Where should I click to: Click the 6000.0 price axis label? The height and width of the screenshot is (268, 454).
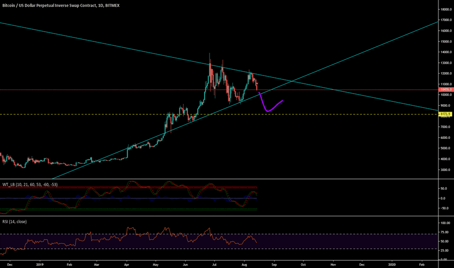[x=446, y=137]
